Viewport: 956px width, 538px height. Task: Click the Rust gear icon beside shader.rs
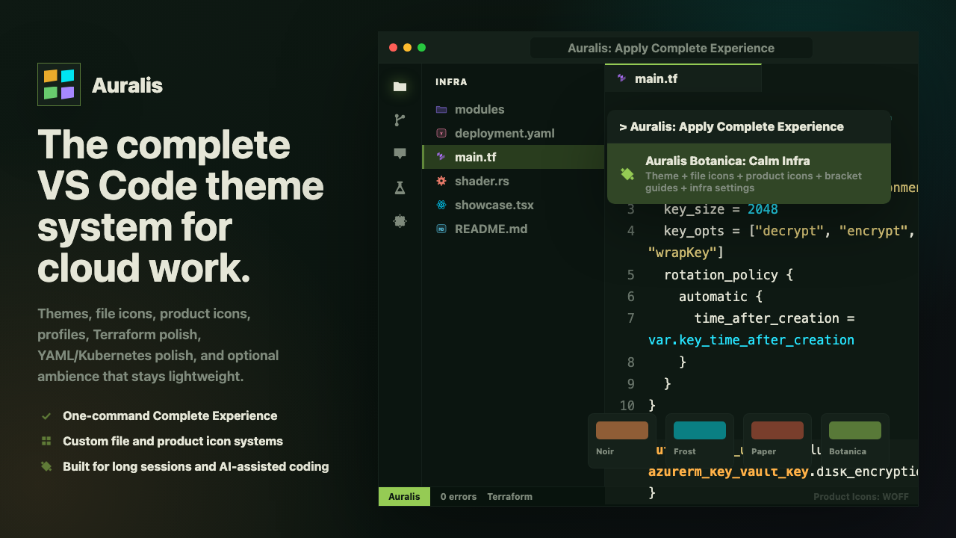coord(441,181)
